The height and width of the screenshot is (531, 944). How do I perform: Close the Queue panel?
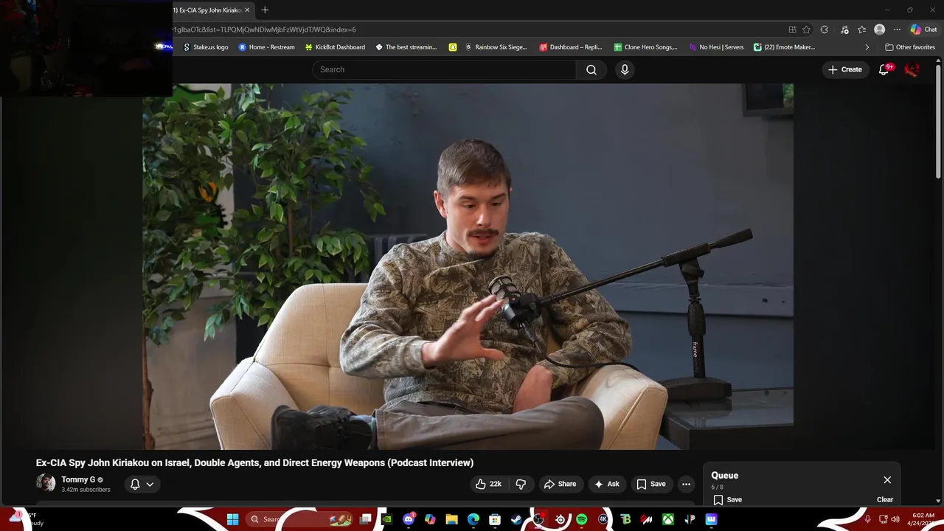[x=887, y=480]
